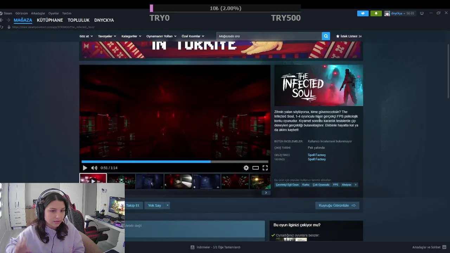The width and height of the screenshot is (450, 253).
Task: Click the FPS tag
Action: coord(336,185)
